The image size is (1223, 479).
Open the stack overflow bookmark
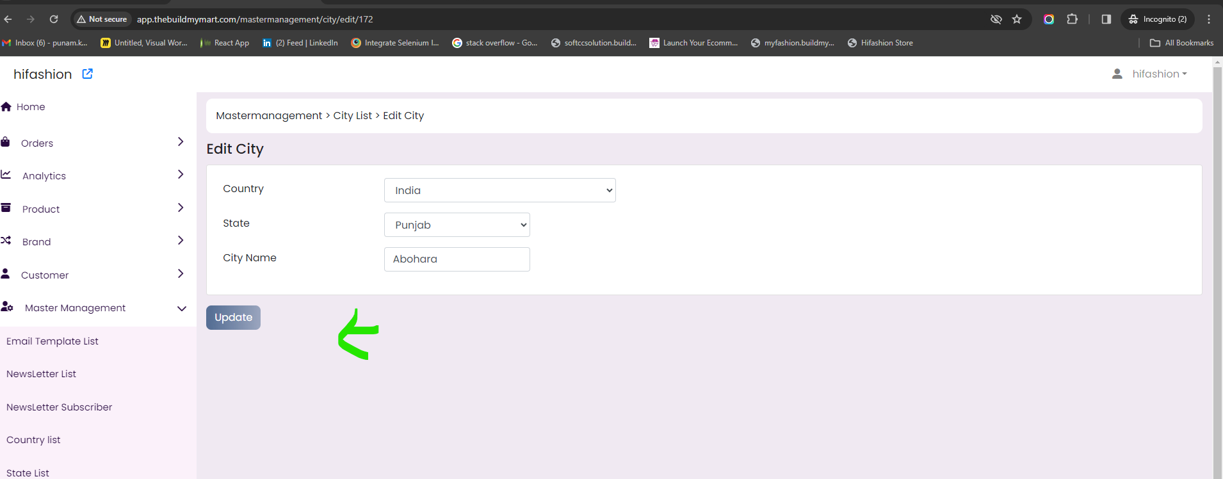pyautogui.click(x=495, y=43)
